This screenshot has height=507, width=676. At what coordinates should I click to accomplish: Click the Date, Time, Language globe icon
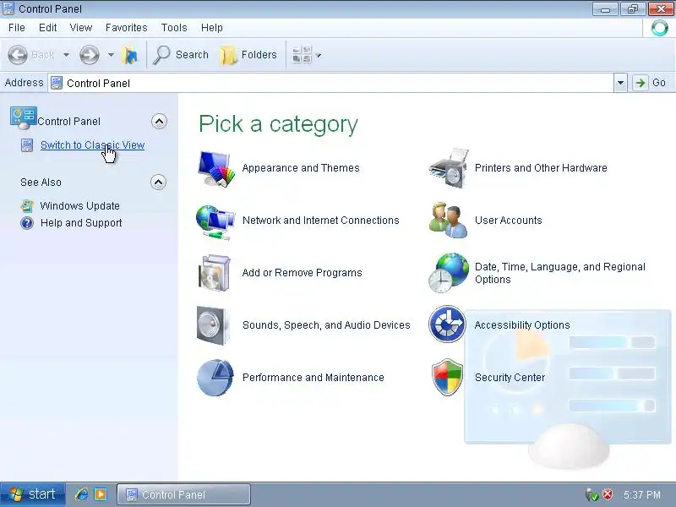pos(449,273)
